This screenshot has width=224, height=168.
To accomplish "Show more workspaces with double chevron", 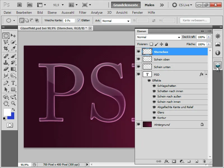I will pos(162,5).
